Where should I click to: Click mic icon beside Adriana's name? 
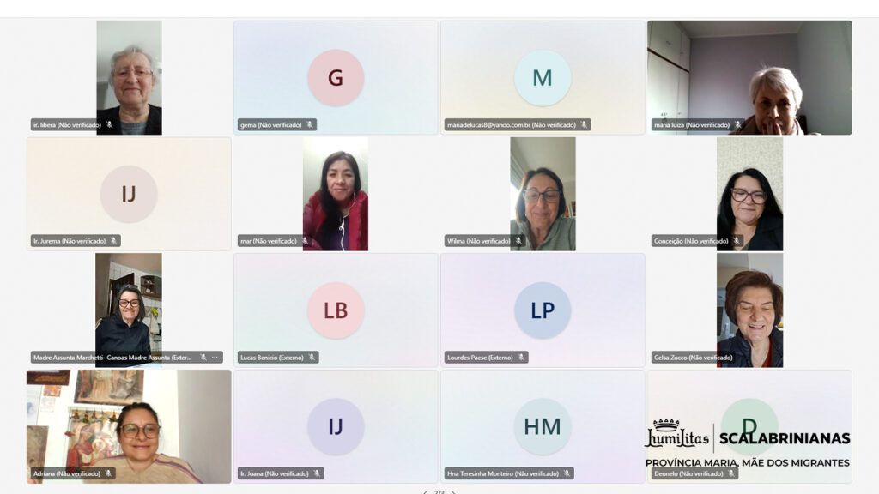tap(108, 473)
